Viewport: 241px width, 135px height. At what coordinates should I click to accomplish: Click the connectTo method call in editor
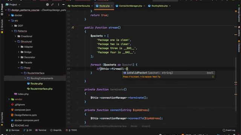pos(136,118)
